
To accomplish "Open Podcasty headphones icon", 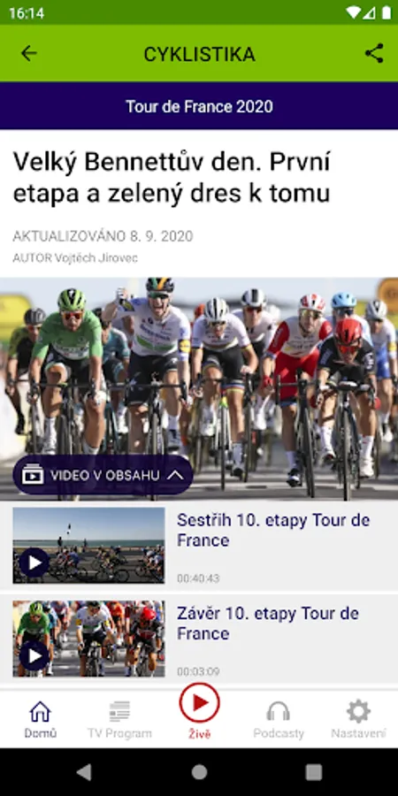I will click(279, 711).
